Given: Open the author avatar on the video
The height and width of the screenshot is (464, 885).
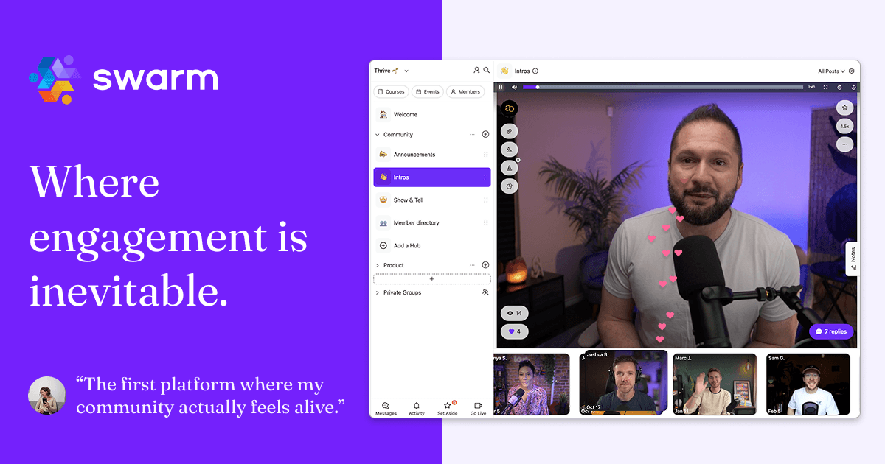Looking at the screenshot, I should (509, 109).
